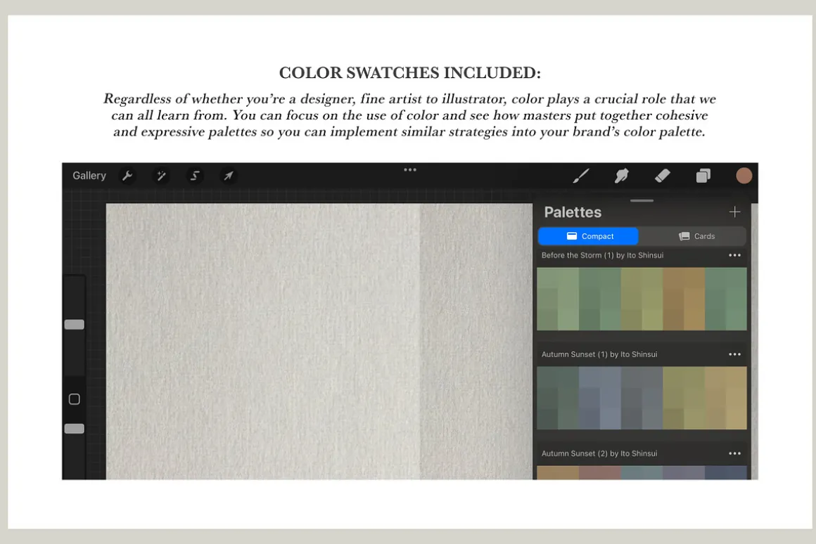Viewport: 816px width, 544px height.
Task: Select the Smudge tool
Action: tap(621, 176)
